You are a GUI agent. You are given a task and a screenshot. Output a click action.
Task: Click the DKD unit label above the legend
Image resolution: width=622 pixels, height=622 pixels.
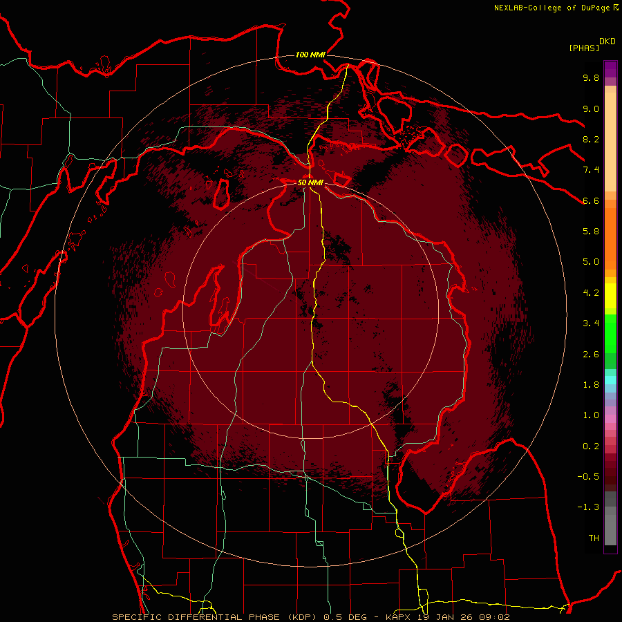(607, 41)
